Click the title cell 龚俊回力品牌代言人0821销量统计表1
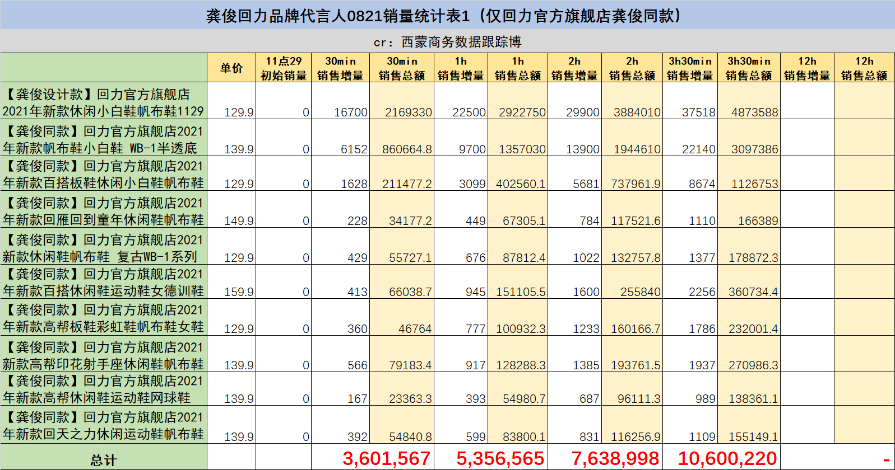Viewport: 895px width, 470px height. point(447,15)
